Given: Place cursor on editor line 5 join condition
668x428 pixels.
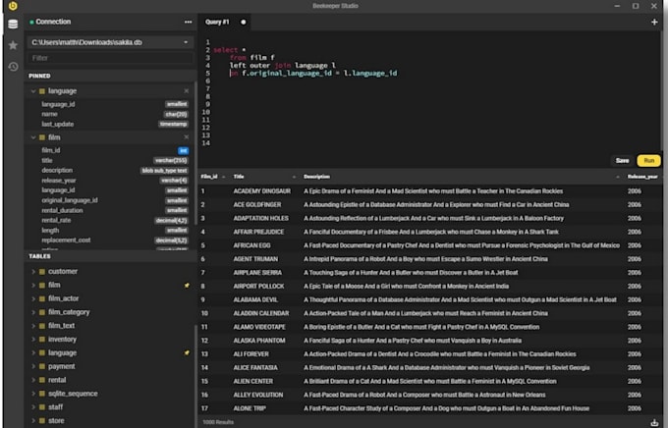Looking at the screenshot, I should (x=313, y=74).
